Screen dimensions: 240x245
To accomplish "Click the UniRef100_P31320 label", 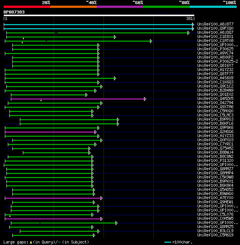I will (215, 160).
